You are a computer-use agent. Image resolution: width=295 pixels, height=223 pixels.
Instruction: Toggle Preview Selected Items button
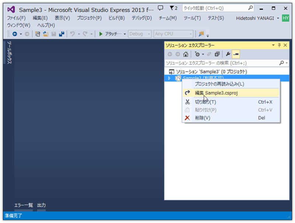(236, 54)
